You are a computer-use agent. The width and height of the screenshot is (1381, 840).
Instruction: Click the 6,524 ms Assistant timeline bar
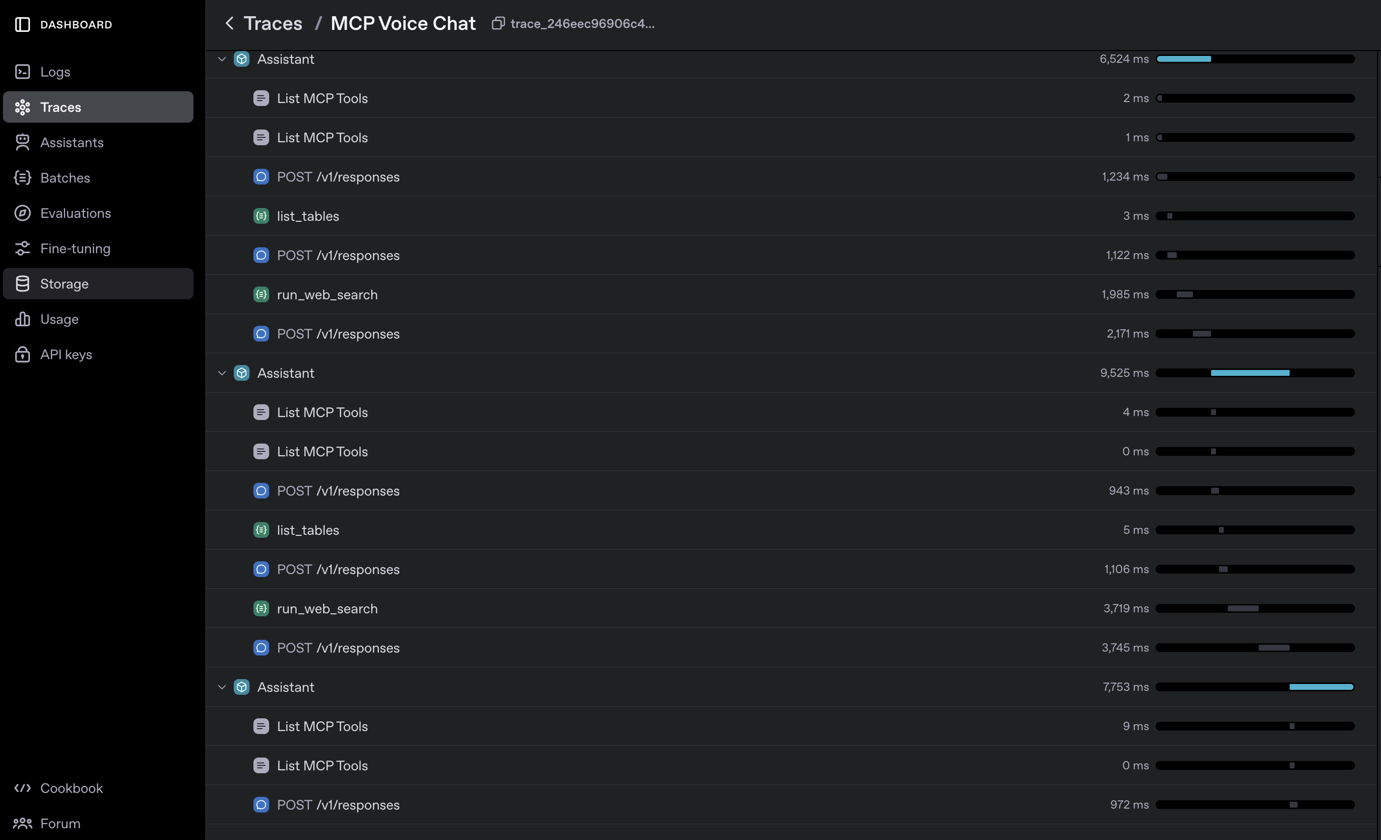tap(1184, 59)
